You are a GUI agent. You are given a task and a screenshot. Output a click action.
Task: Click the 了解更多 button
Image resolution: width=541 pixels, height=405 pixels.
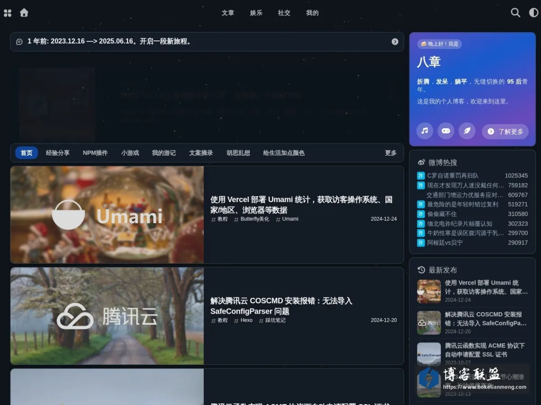coord(505,131)
